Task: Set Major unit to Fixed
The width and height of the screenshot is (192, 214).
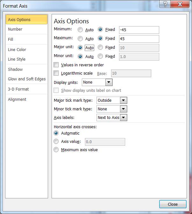Action: pyautogui.click(x=100, y=48)
